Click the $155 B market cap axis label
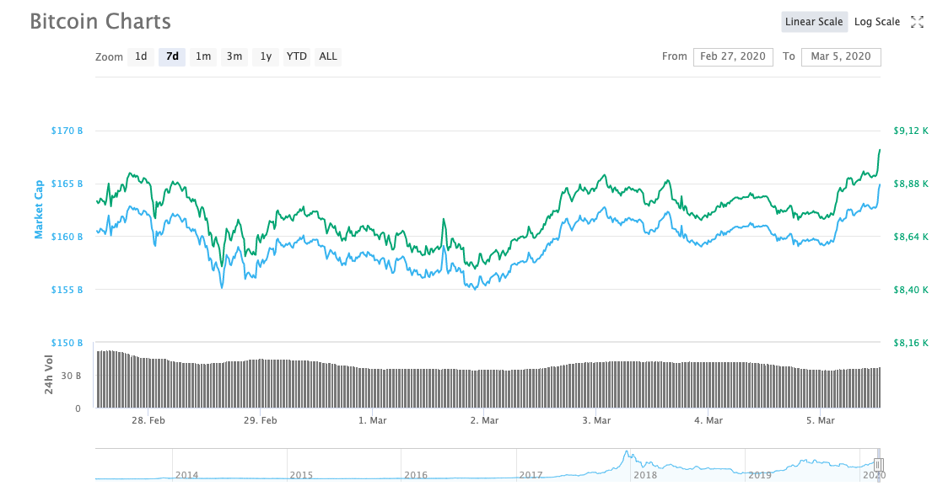The height and width of the screenshot is (491, 932). tap(67, 290)
